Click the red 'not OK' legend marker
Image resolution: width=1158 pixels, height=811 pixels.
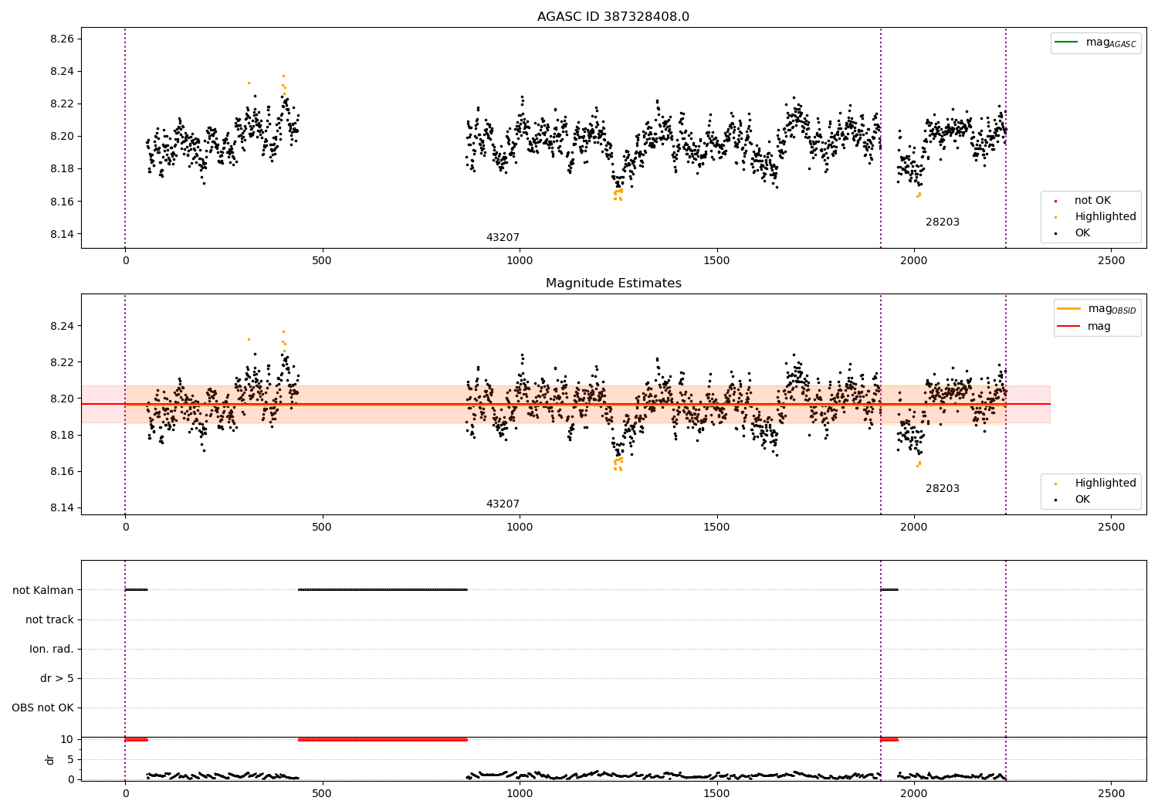coord(1055,201)
